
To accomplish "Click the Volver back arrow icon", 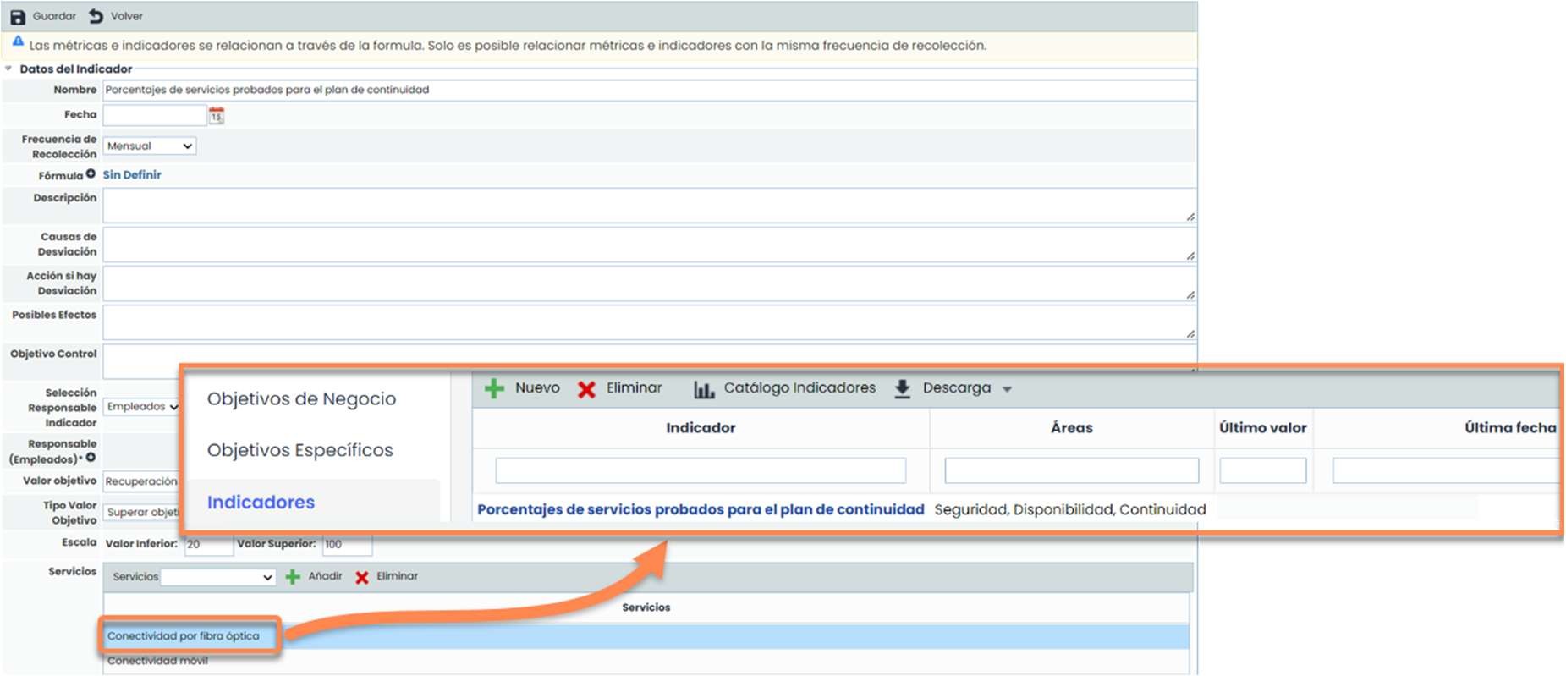I will [x=96, y=16].
